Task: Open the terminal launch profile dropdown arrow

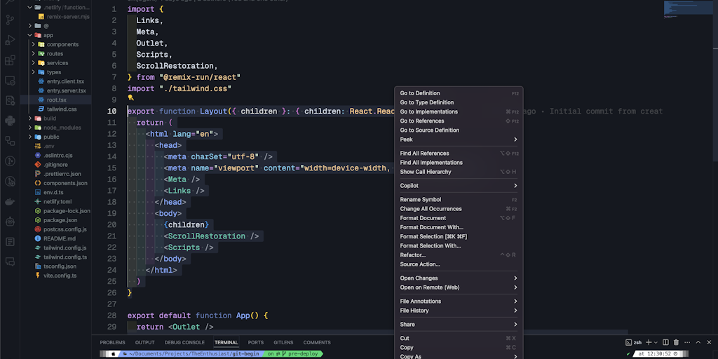Action: click(x=657, y=342)
